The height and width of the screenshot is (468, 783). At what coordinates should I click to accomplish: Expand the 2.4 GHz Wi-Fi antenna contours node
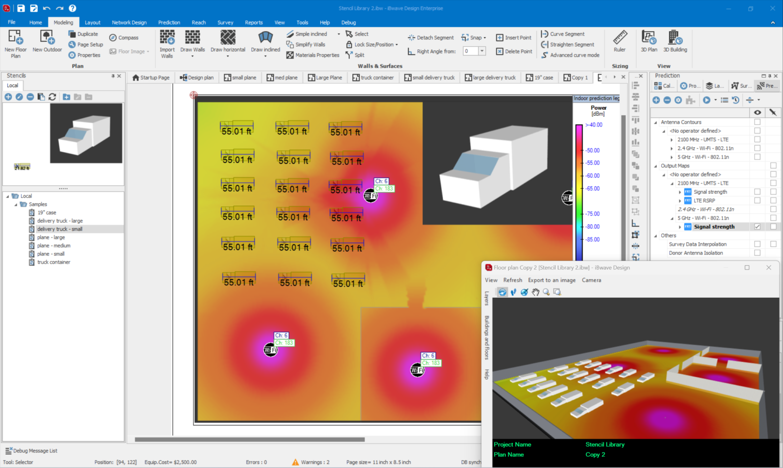click(672, 148)
